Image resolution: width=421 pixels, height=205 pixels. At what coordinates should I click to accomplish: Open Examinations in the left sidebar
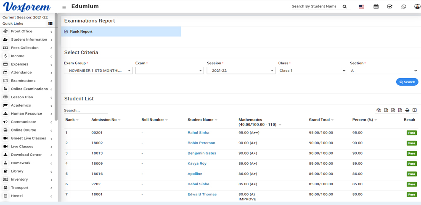pyautogui.click(x=23, y=81)
